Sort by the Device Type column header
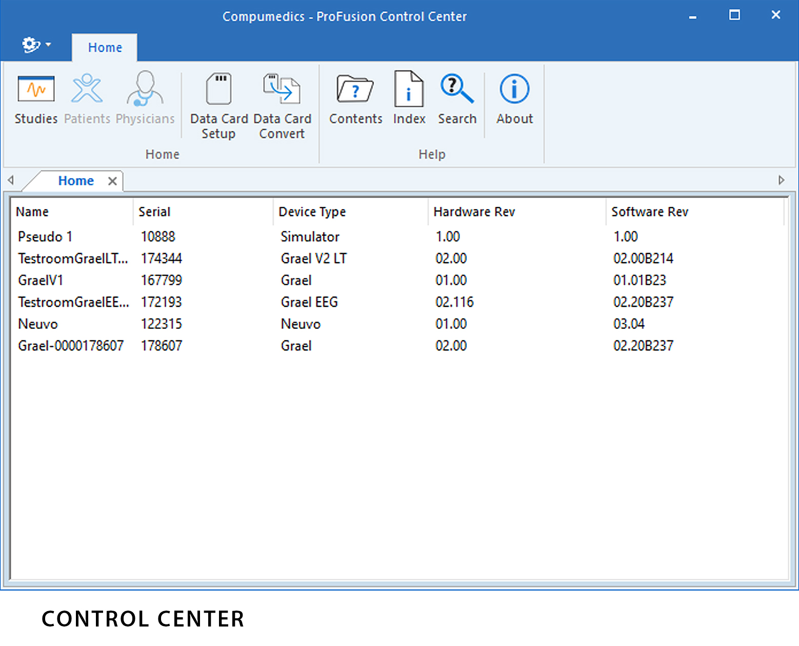Image resolution: width=799 pixels, height=646 pixels. click(x=312, y=211)
